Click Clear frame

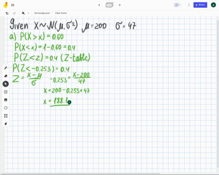61,13
